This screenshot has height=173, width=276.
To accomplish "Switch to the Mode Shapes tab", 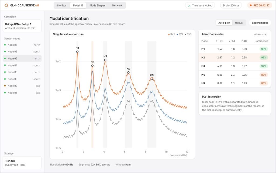I will pos(98,5).
